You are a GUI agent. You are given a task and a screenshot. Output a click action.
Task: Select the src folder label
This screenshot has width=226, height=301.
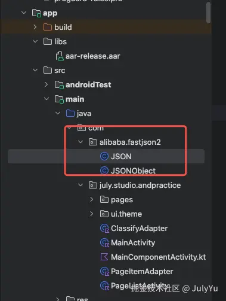pos(60,71)
